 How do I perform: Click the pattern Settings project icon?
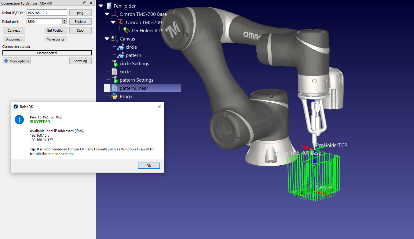[115, 80]
